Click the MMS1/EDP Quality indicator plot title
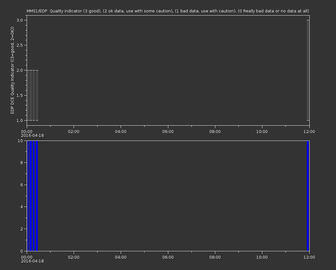The height and width of the screenshot is (270, 336). 168,11
